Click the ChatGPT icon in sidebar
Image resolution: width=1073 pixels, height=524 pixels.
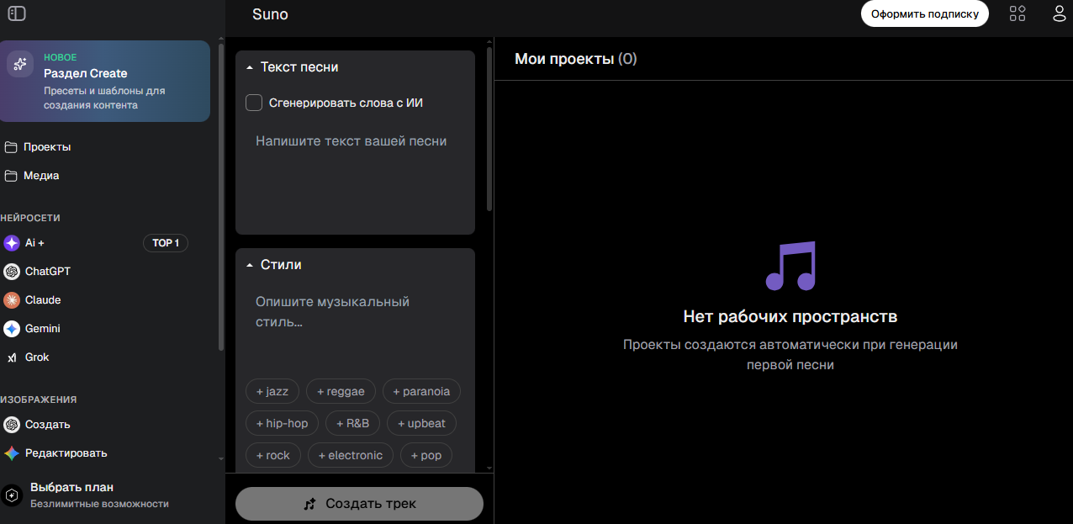(12, 272)
